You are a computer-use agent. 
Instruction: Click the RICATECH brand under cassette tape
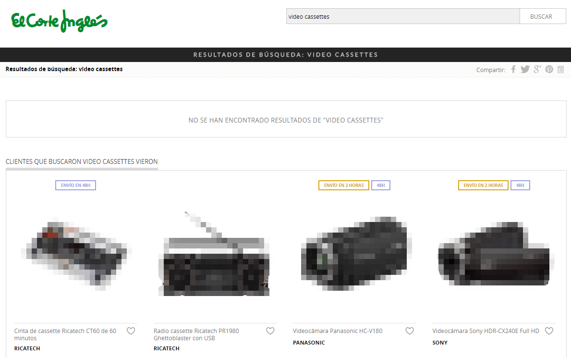coord(27,348)
